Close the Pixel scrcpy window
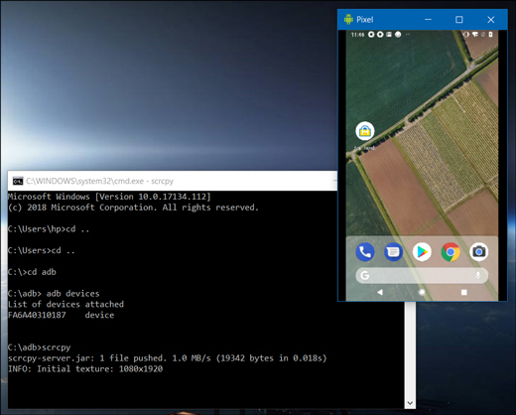516x415 pixels. (x=491, y=20)
